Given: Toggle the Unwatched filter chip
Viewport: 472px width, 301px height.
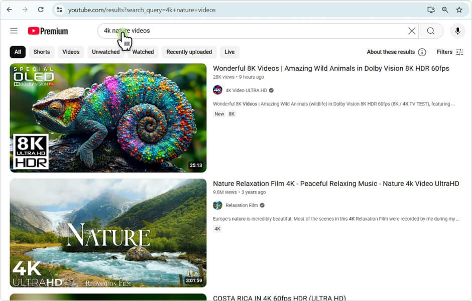Looking at the screenshot, I should click(x=105, y=52).
